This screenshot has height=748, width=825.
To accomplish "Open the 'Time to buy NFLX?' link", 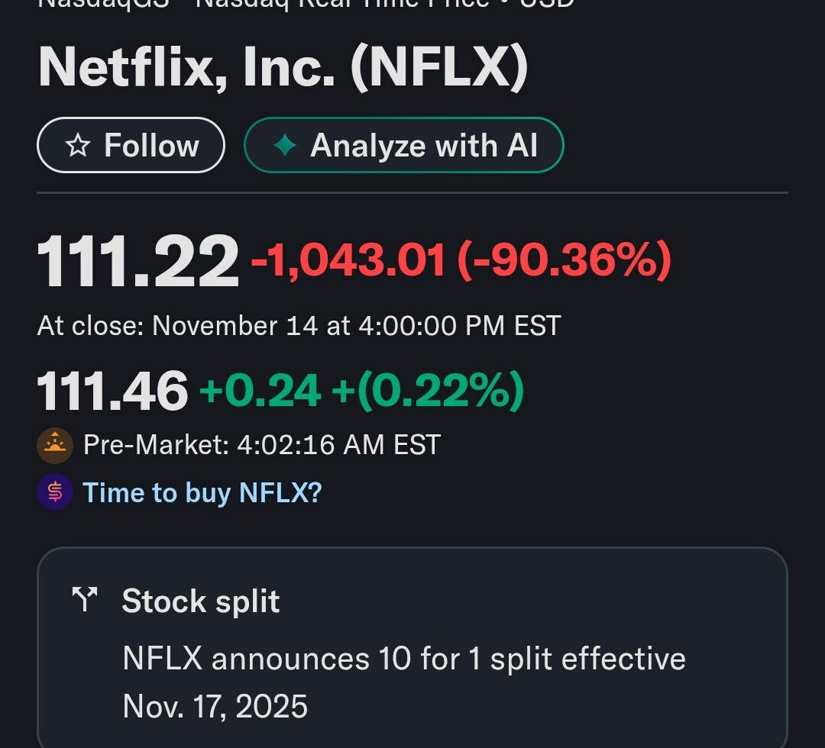I will click(202, 492).
